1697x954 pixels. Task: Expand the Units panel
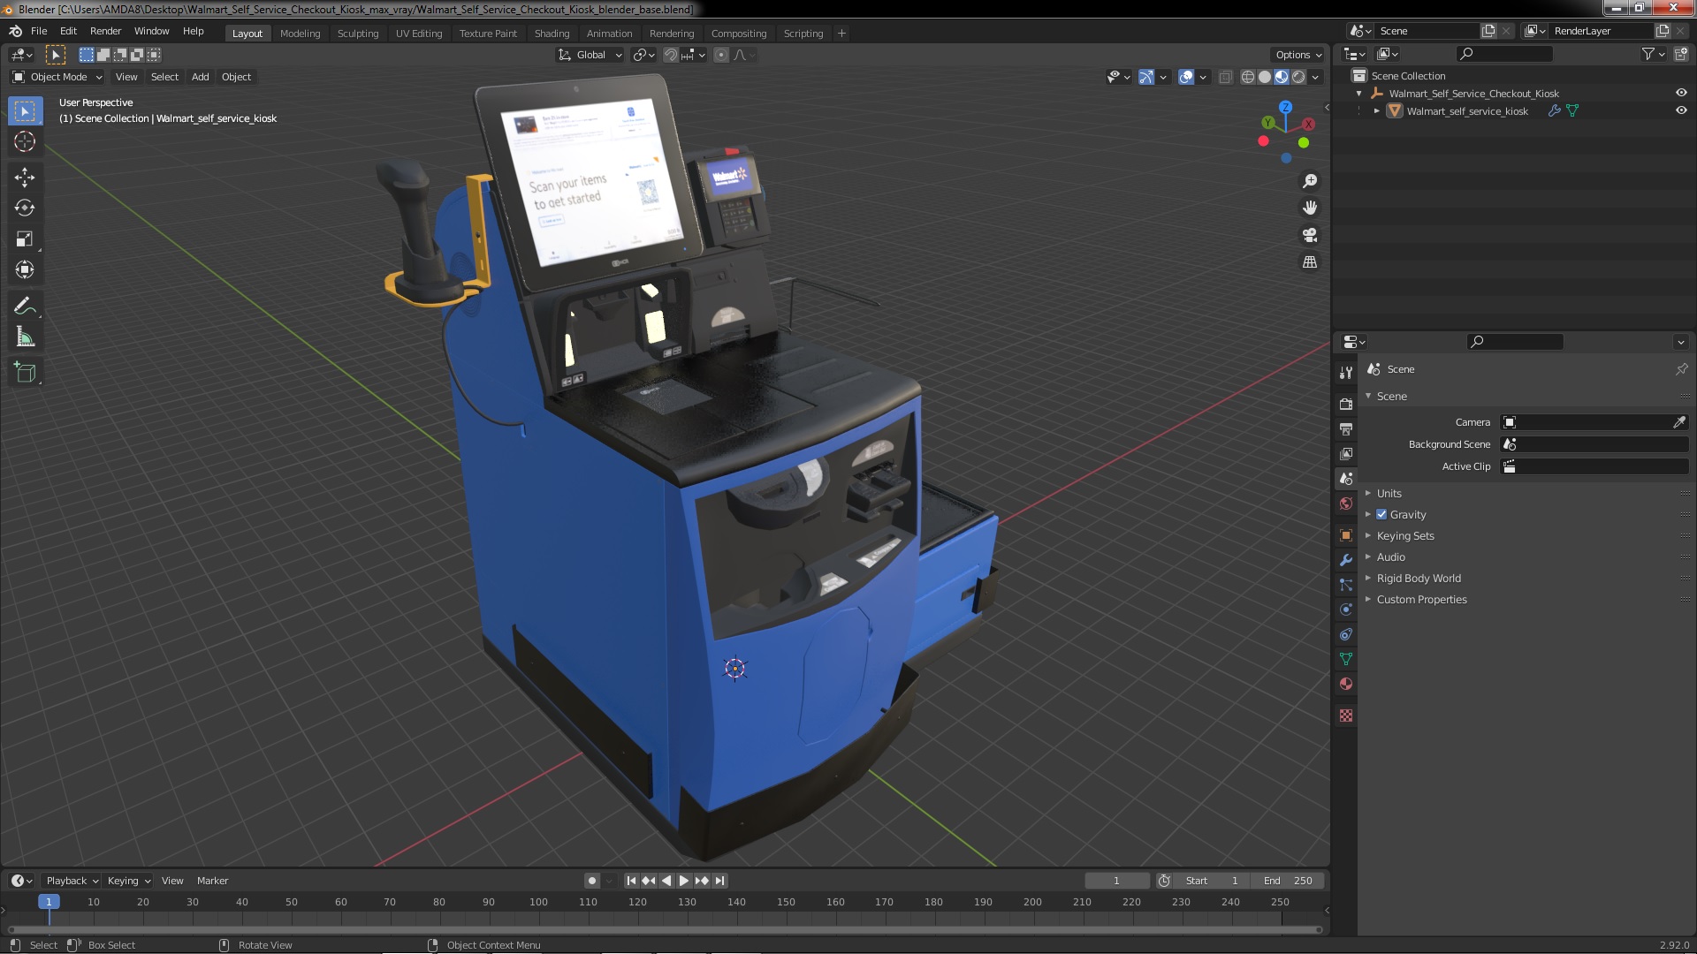coord(1389,493)
